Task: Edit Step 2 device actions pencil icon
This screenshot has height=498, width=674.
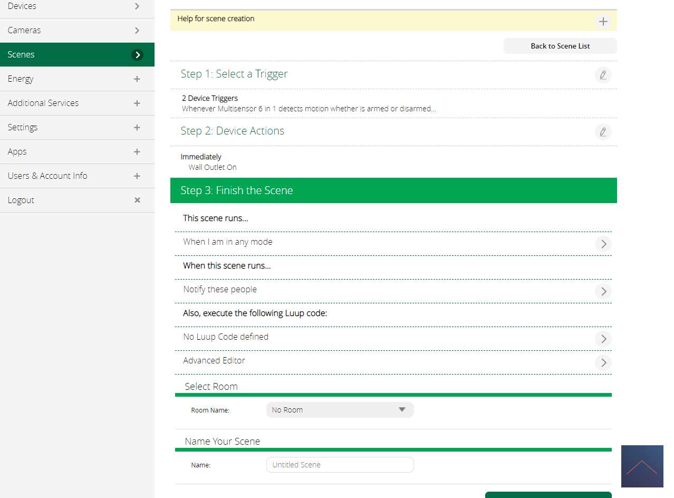Action: 603,131
